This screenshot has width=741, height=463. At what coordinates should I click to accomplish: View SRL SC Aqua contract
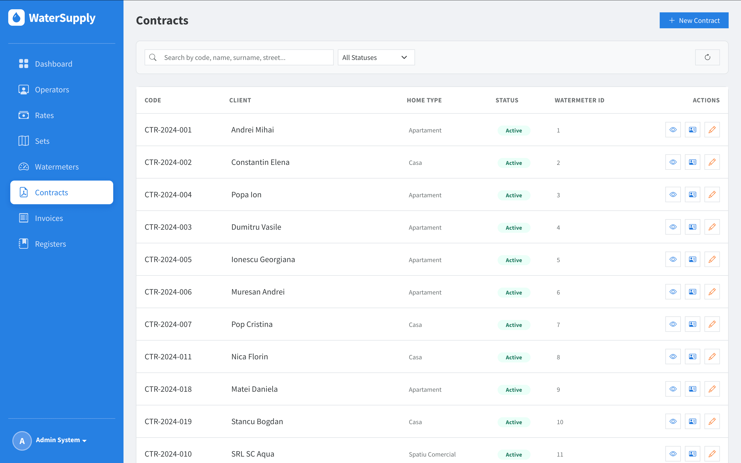[x=673, y=454]
